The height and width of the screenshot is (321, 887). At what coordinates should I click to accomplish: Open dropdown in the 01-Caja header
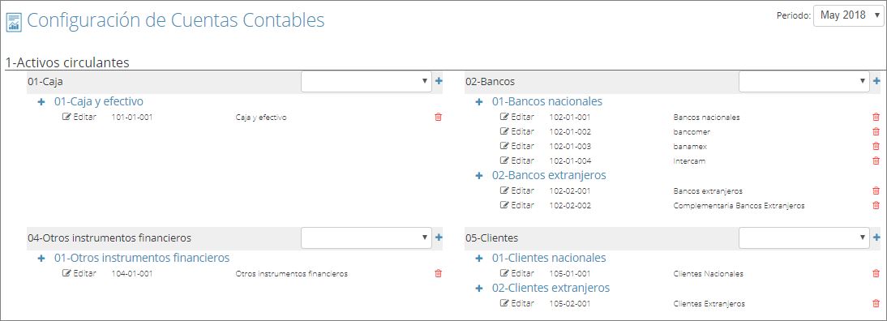[x=366, y=81]
